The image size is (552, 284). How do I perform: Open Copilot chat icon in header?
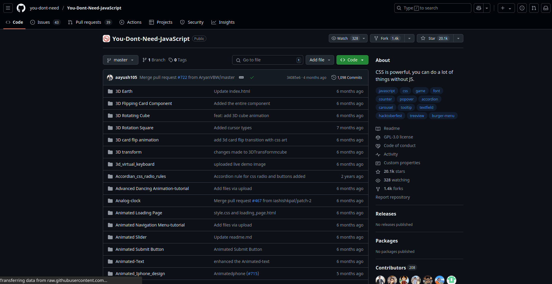478,8
